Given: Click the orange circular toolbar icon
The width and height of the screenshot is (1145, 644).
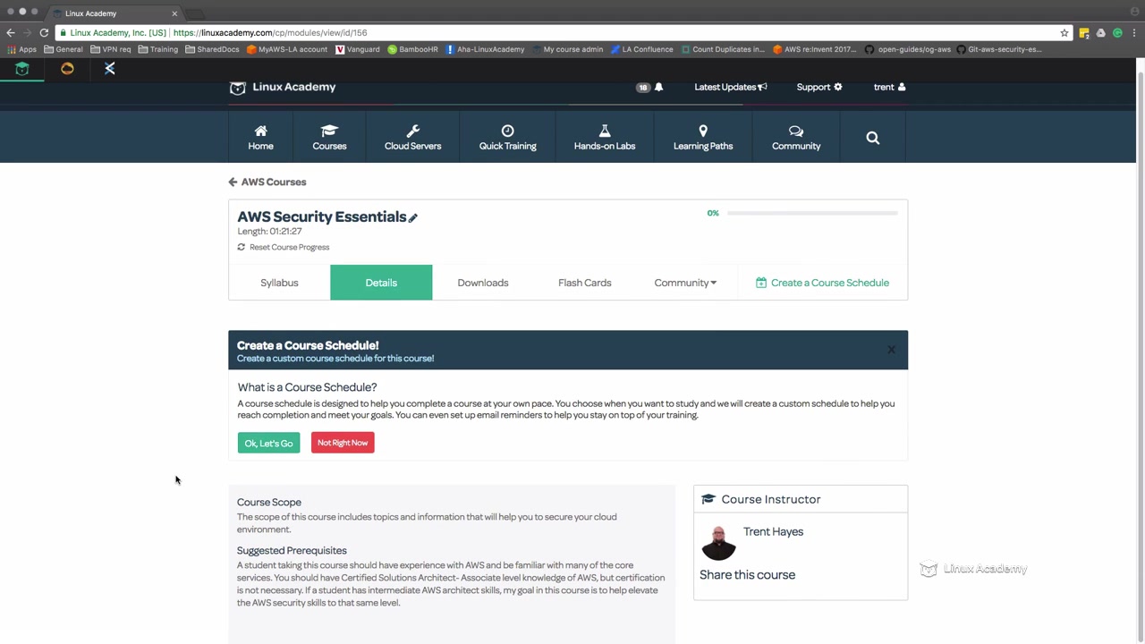Looking at the screenshot, I should pos(67,69).
